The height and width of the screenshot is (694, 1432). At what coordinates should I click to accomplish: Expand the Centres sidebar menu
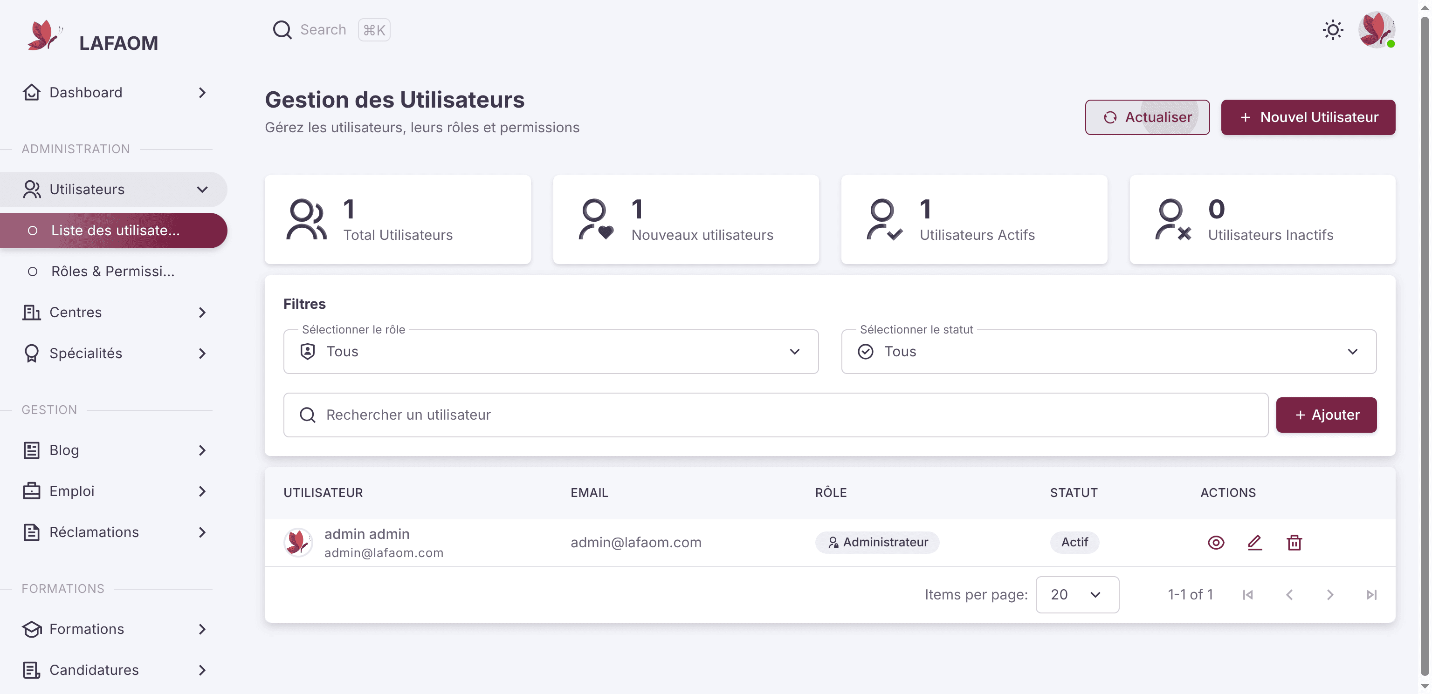point(113,312)
